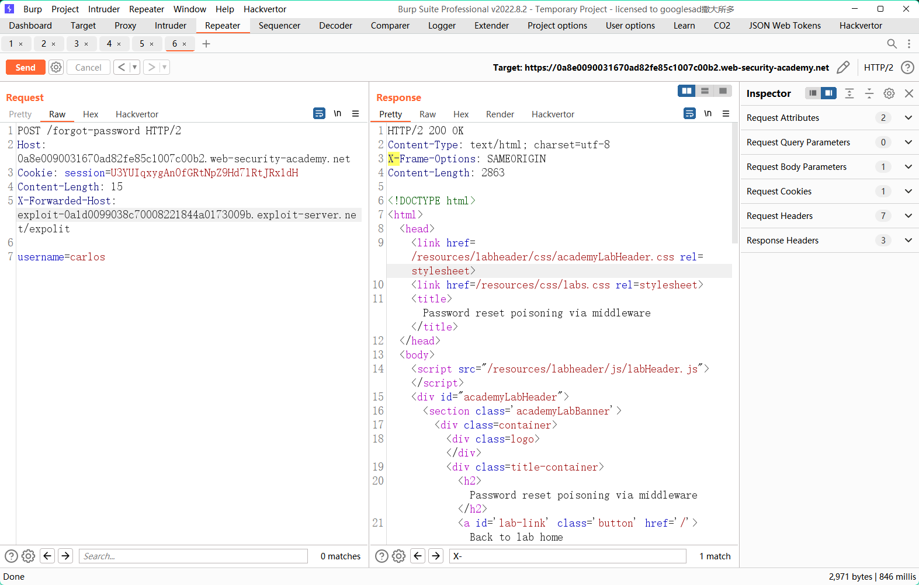Focus response search field containing X-
Screen dimensions: 919x585
coord(568,556)
